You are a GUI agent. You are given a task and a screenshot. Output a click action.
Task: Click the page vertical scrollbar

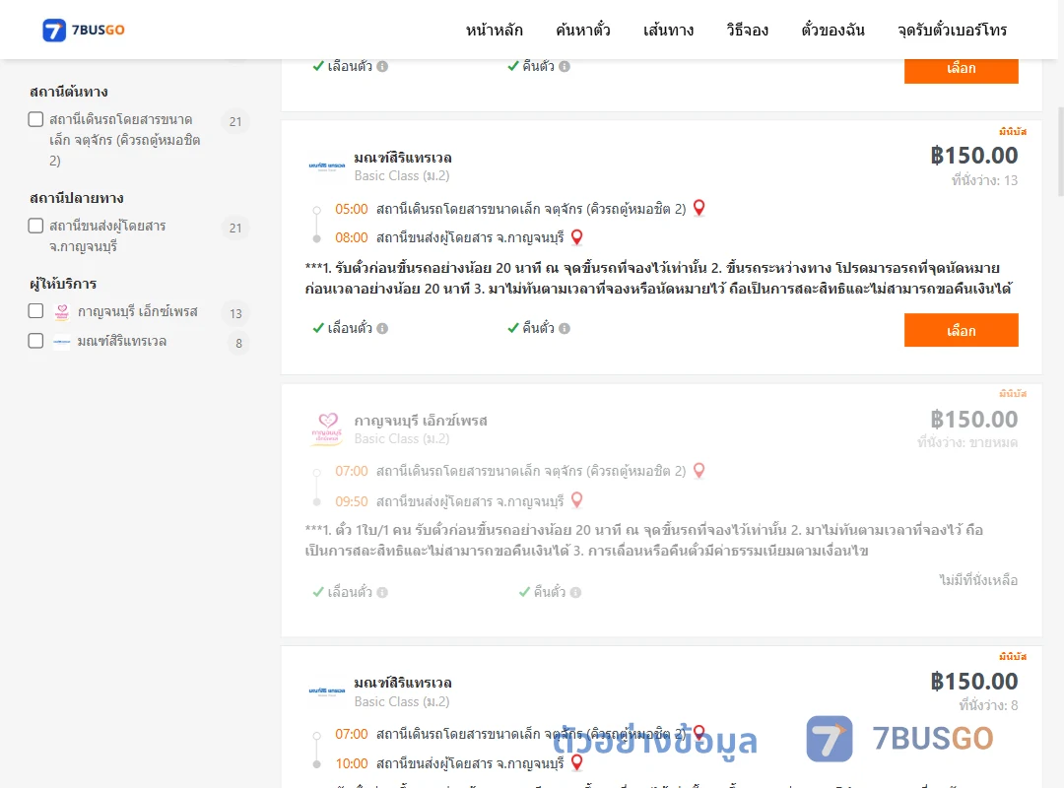tap(1061, 151)
